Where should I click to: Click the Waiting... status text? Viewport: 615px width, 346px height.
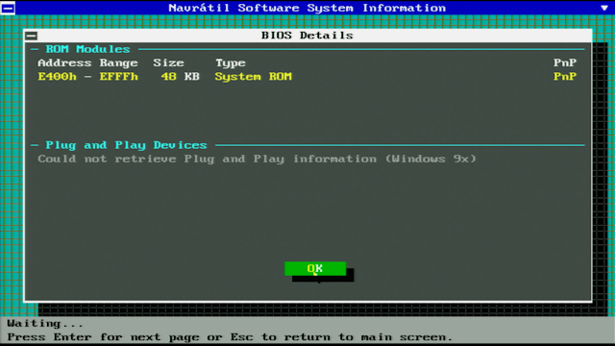point(45,324)
